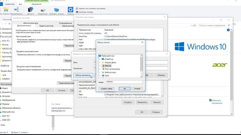Click the Marina user folder icon
This screenshot has height=135, width=241.
103,66
